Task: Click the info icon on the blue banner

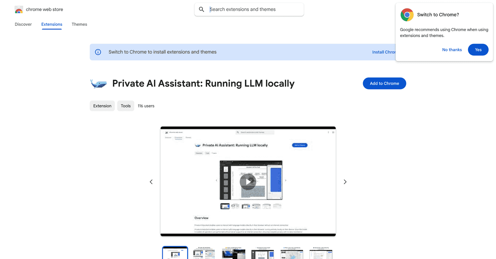Action: click(x=98, y=52)
